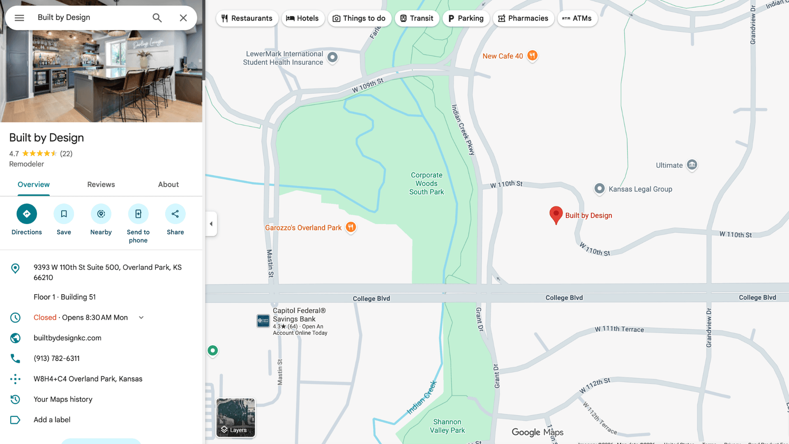Click the address location pin icon
Viewport: 789px width, 444px height.
pos(15,268)
